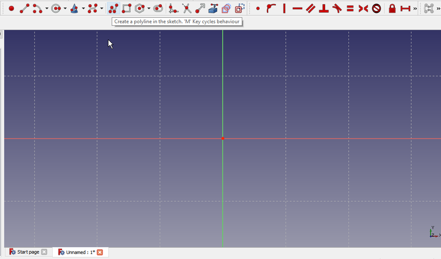Click the sketch origin point
This screenshot has height=259, width=441.
point(223,139)
